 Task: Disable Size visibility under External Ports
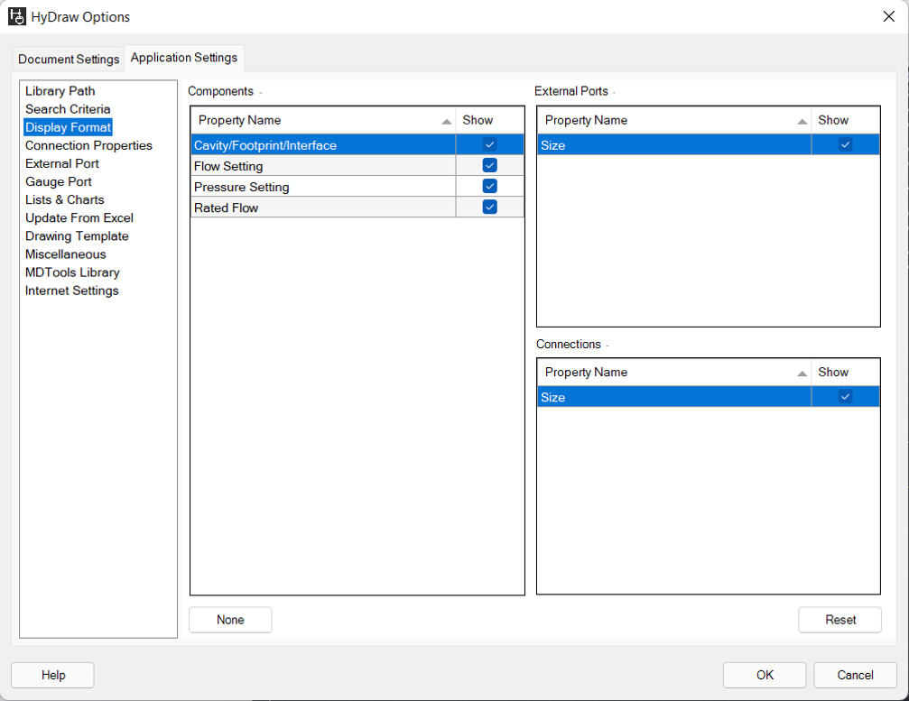coord(845,143)
